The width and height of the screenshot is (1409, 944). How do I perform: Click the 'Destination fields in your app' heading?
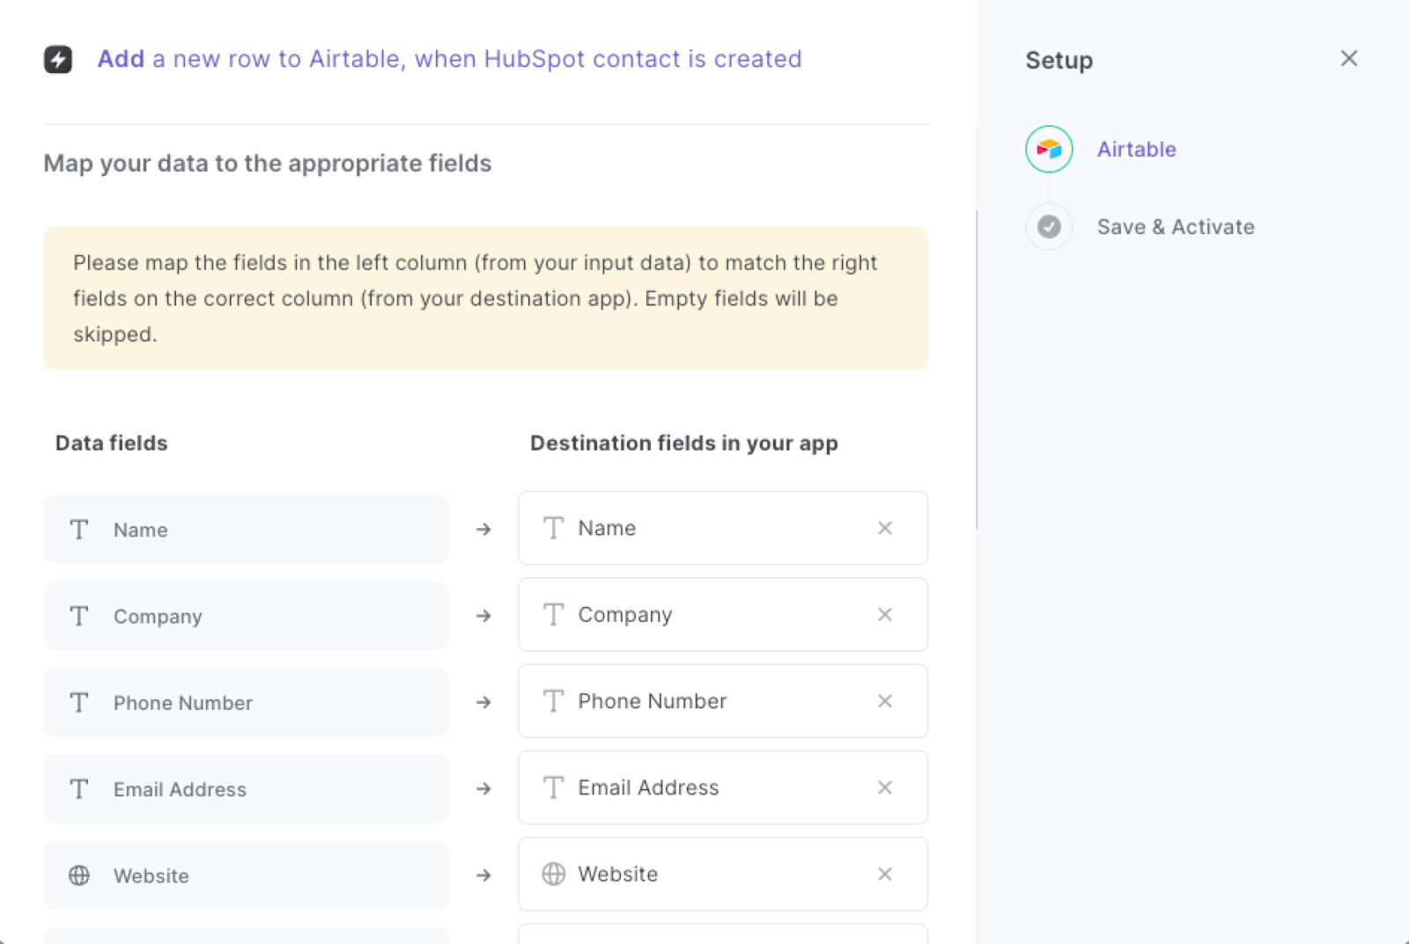(684, 443)
